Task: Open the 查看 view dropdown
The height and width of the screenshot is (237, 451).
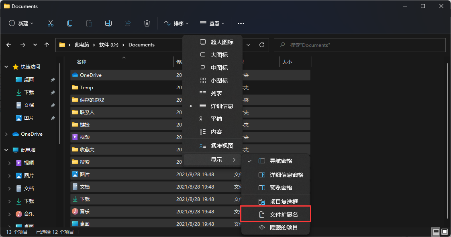Action: pyautogui.click(x=212, y=24)
